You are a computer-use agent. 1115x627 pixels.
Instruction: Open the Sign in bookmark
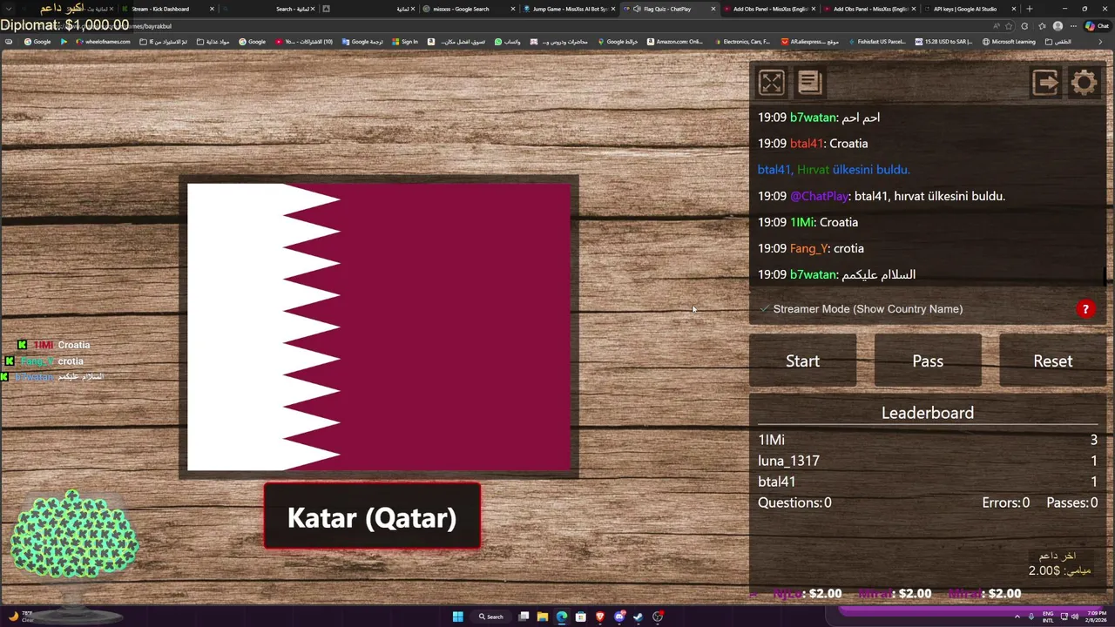[405, 41]
